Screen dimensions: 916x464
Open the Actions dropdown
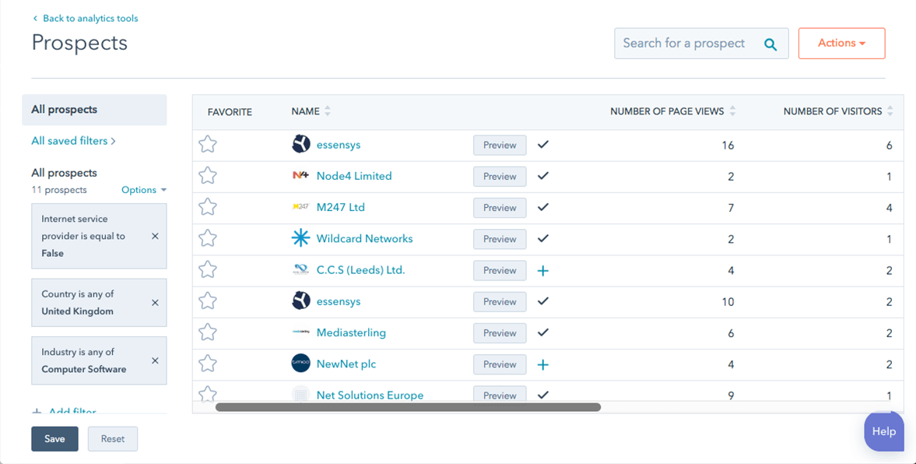point(841,43)
